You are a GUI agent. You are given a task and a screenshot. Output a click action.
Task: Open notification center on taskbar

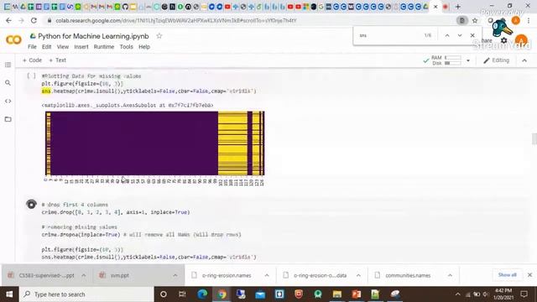click(524, 294)
